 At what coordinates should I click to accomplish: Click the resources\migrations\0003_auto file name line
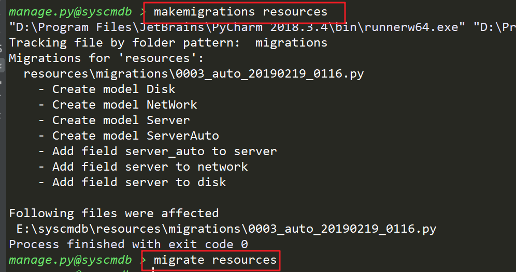(x=194, y=73)
